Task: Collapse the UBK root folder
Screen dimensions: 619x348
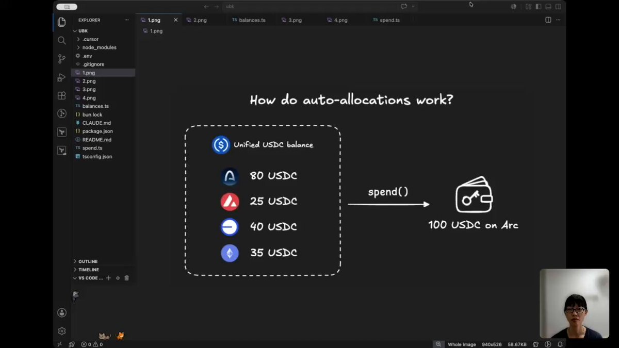Action: point(103,31)
